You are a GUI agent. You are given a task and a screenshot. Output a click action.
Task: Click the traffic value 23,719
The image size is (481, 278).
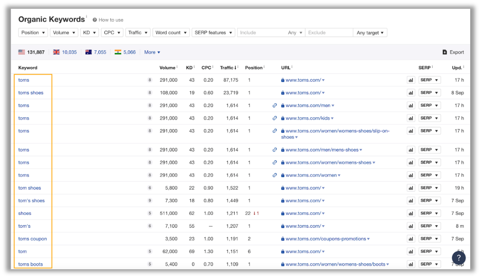click(231, 93)
